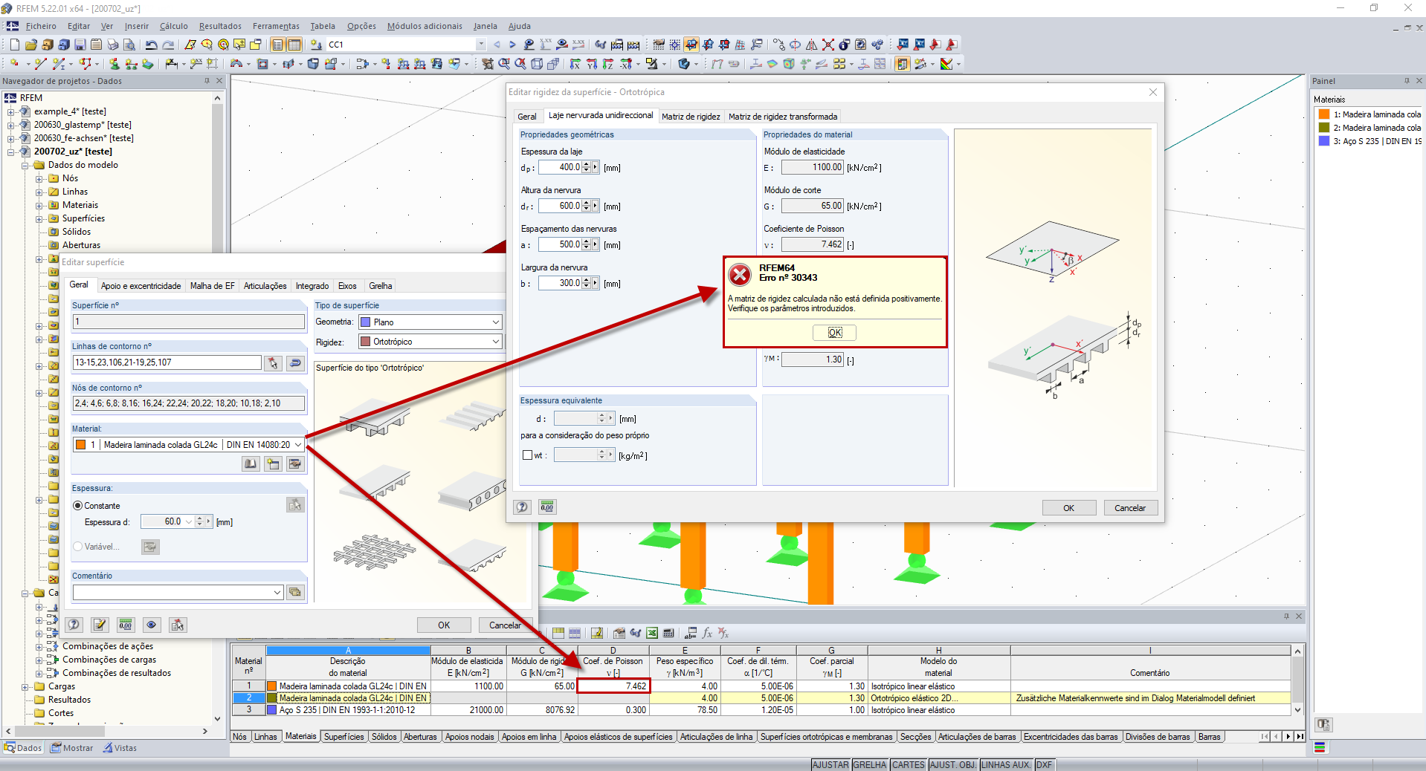Viewport: 1426px width, 771px height.
Task: Open the Módulos adicionais menu
Action: click(425, 26)
